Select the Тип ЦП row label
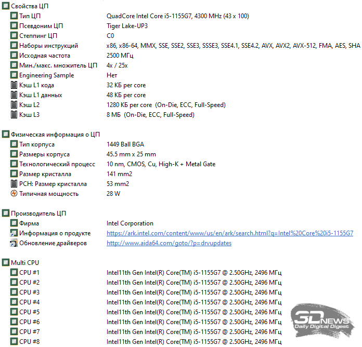Screen dimensions: 362x347 click(x=30, y=16)
